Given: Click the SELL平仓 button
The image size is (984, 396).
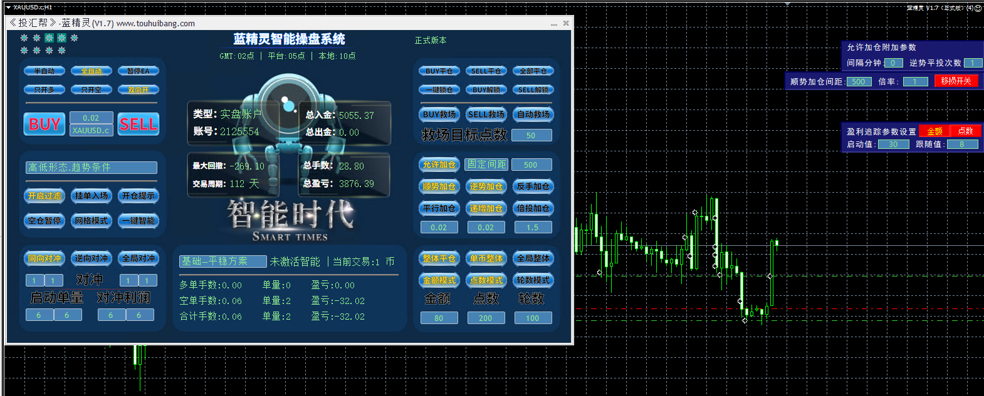Looking at the screenshot, I should (x=486, y=71).
